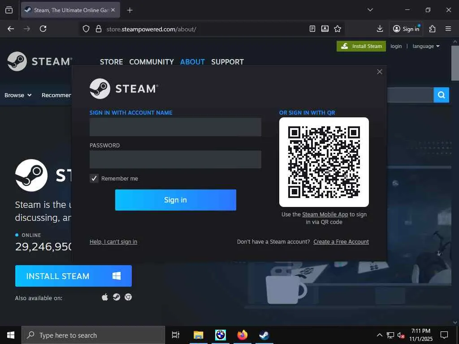Open the Firefox hamburger menu
The image size is (459, 344).
click(448, 29)
